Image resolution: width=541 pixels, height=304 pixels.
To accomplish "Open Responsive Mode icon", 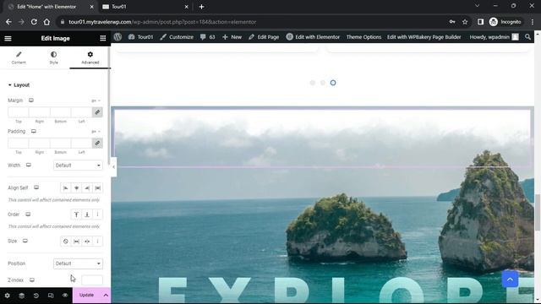I will tap(51, 296).
